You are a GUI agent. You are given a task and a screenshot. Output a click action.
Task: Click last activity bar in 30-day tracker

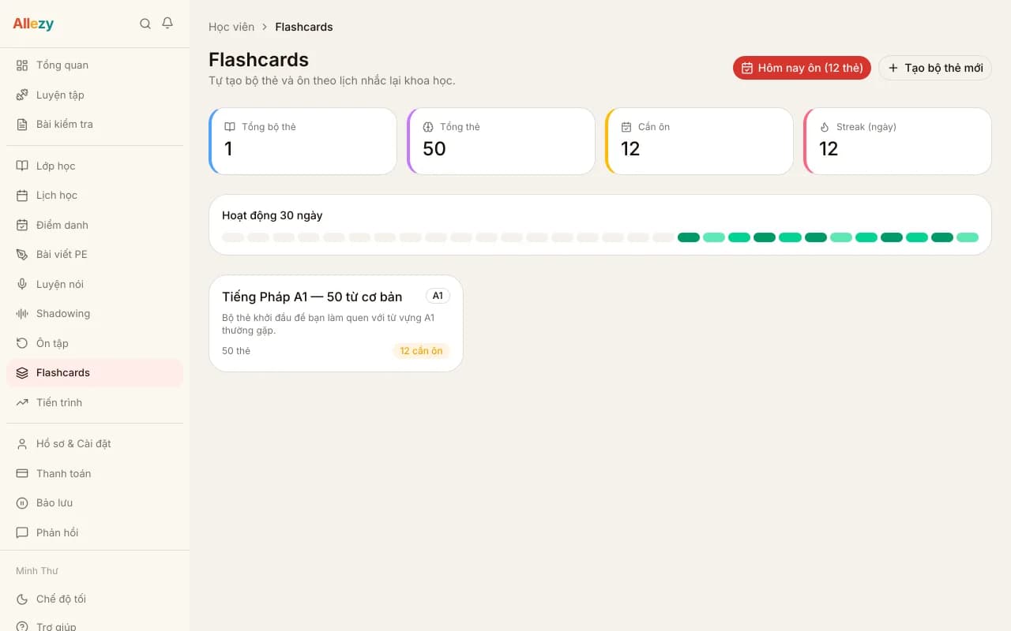pyautogui.click(x=968, y=237)
